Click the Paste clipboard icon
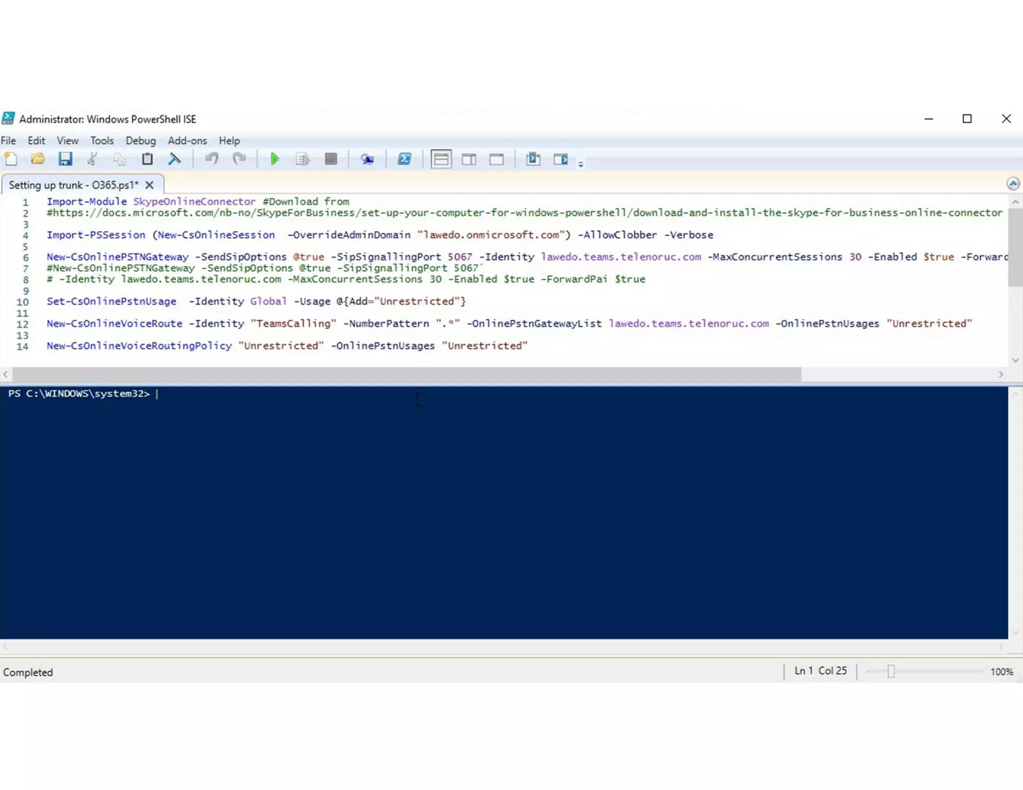Viewport: 1023px width, 790px height. pos(147,159)
